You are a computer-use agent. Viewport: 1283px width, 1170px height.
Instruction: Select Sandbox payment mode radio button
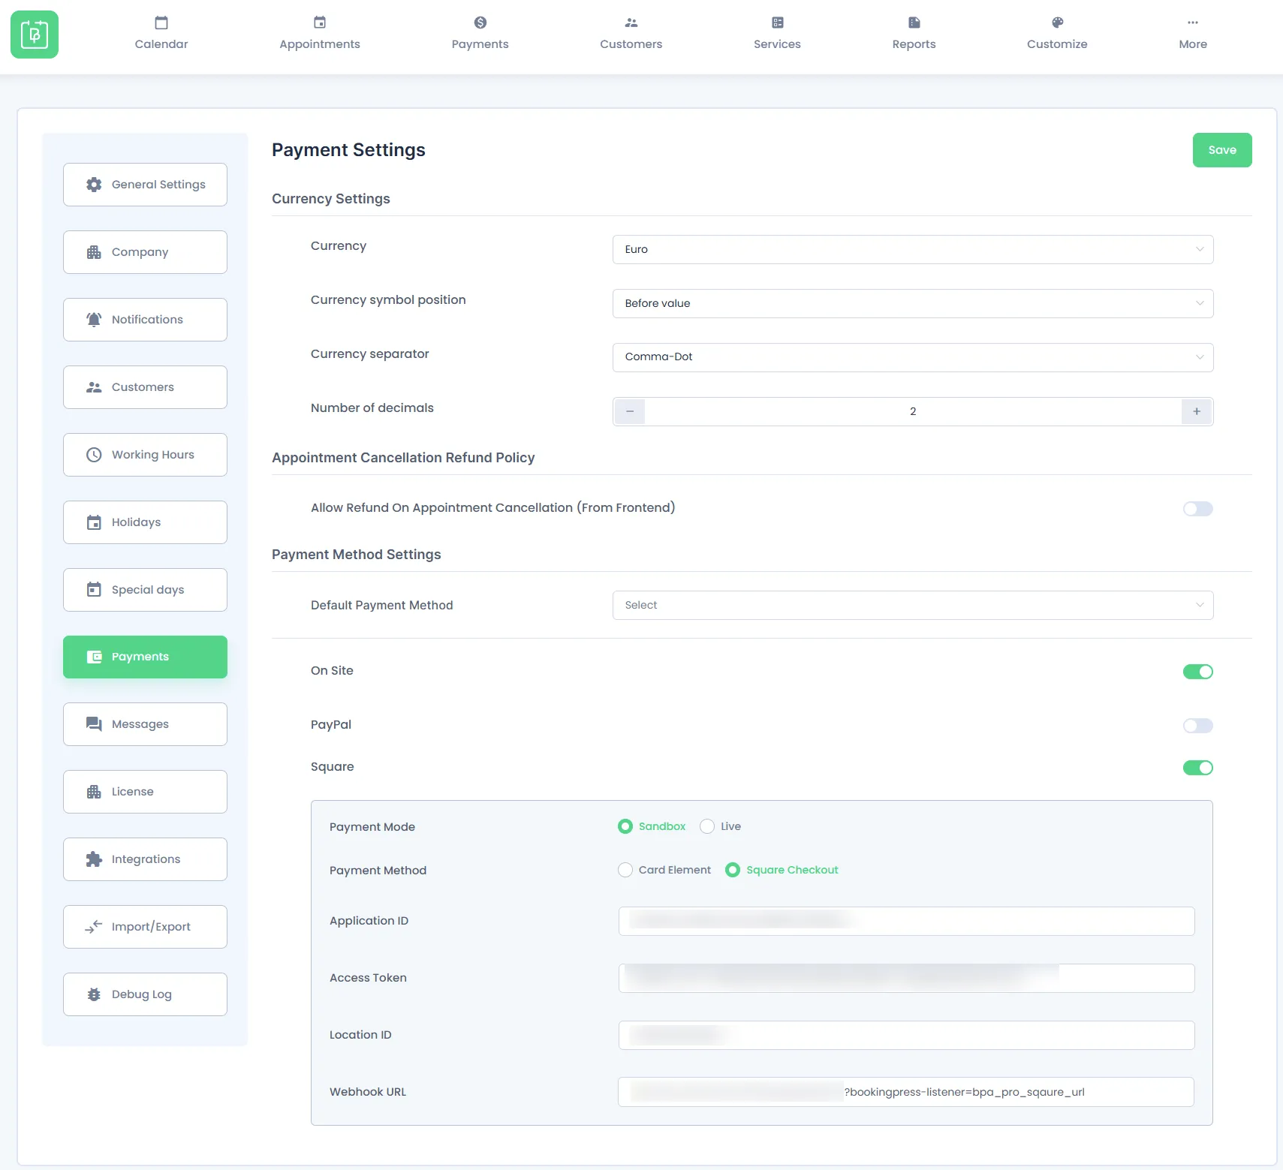[x=625, y=826]
